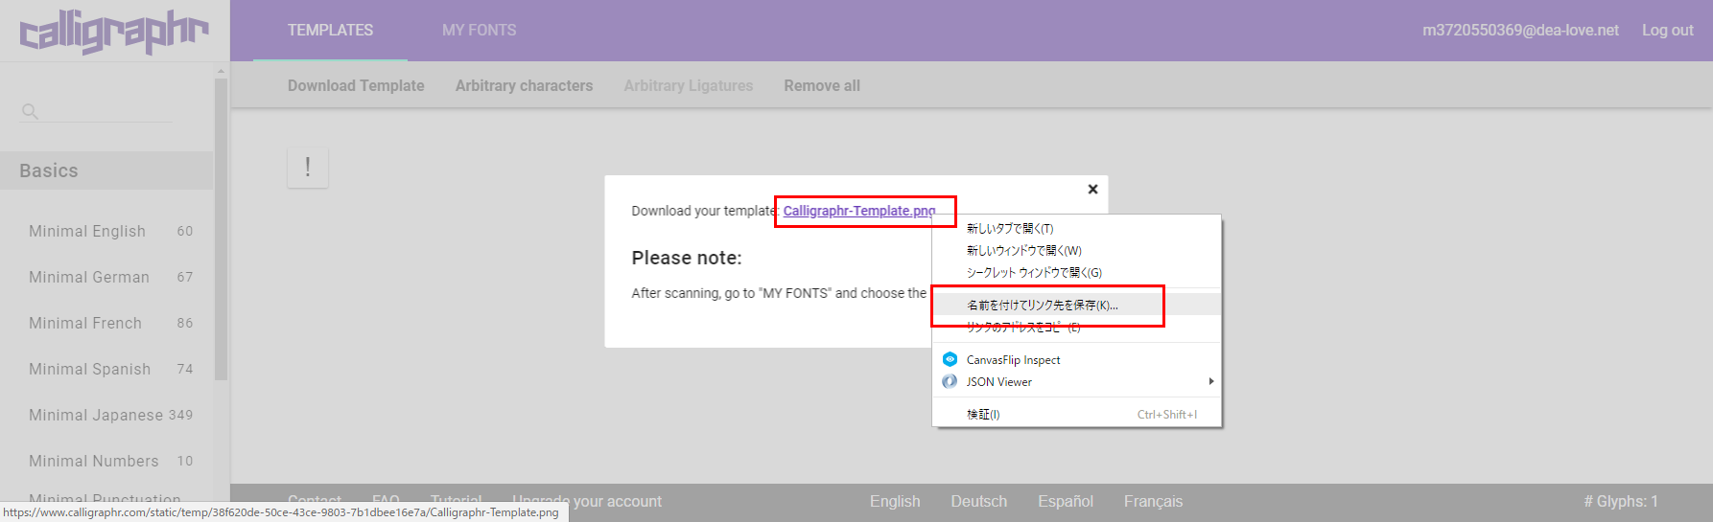1713x522 pixels.
Task: Open Arbitrary characters option
Action: pyautogui.click(x=524, y=86)
